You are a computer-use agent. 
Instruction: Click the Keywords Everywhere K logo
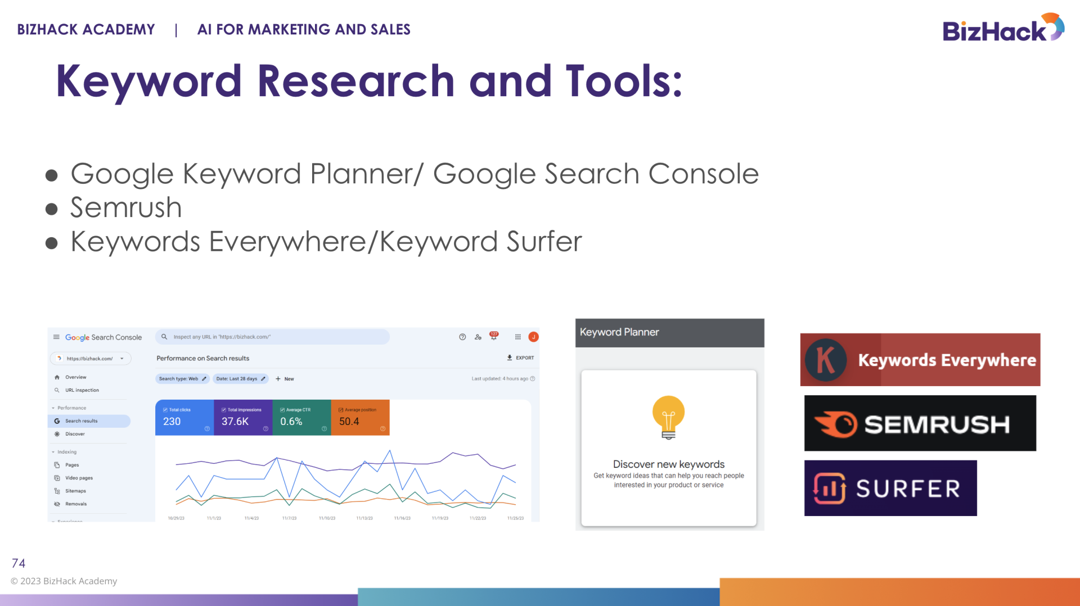(x=825, y=360)
